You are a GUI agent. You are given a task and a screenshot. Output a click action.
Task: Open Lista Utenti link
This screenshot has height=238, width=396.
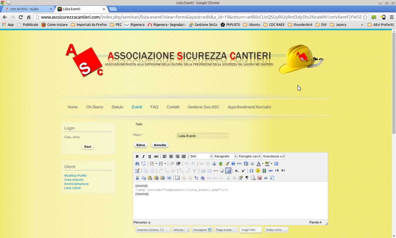click(72, 188)
